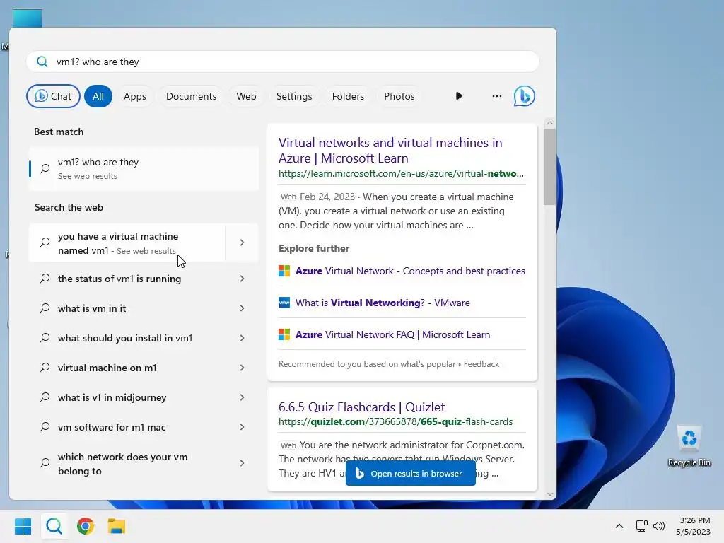
Task: Open 'Virtual networks and virtual machines in Azure' link
Action: pos(390,151)
